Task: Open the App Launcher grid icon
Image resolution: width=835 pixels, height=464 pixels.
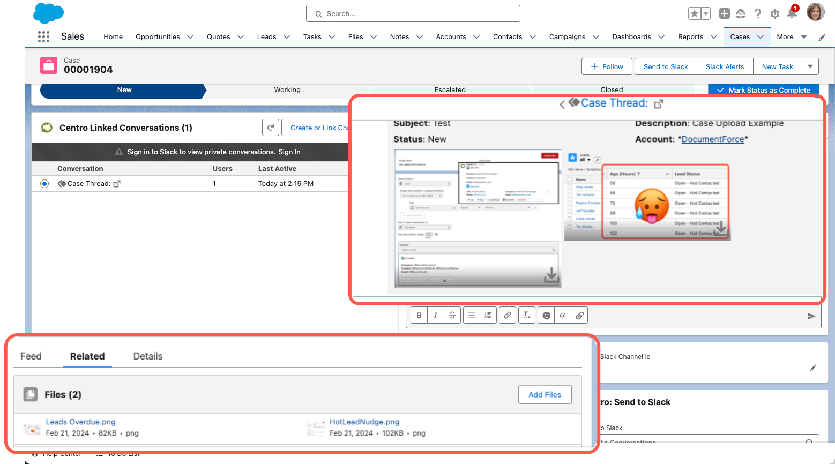Action: [x=44, y=36]
